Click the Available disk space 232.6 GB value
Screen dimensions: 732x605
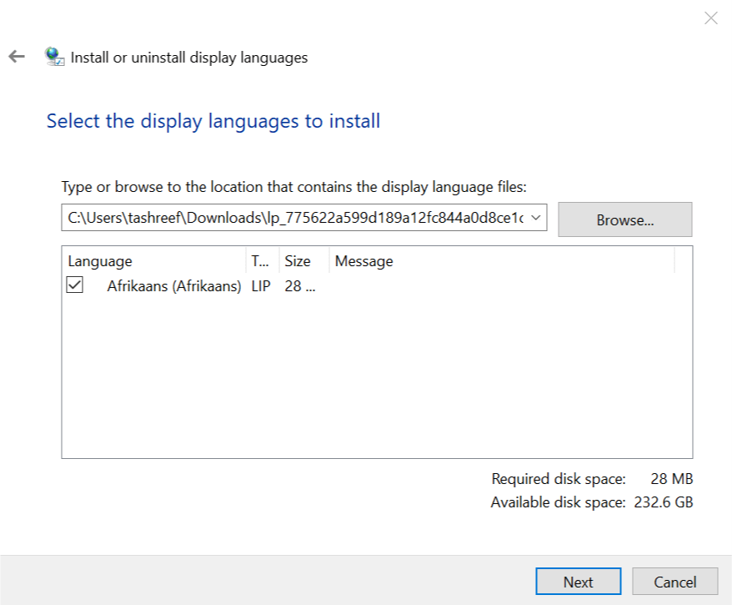point(662,502)
